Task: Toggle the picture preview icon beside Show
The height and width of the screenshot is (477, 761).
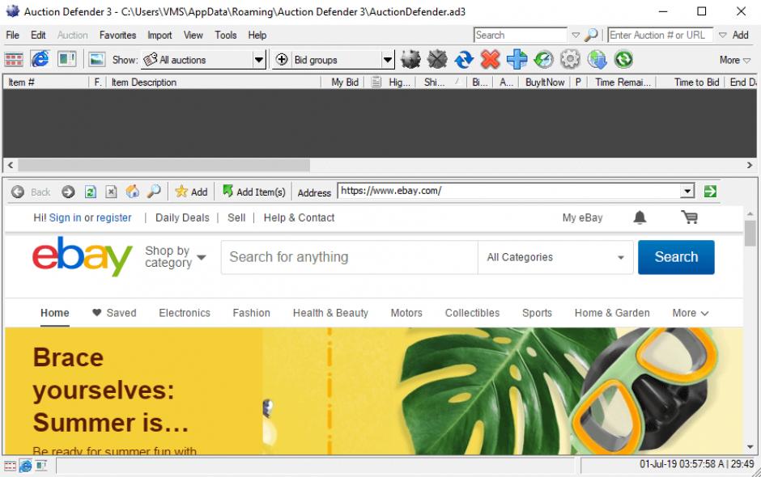Action: [x=97, y=60]
